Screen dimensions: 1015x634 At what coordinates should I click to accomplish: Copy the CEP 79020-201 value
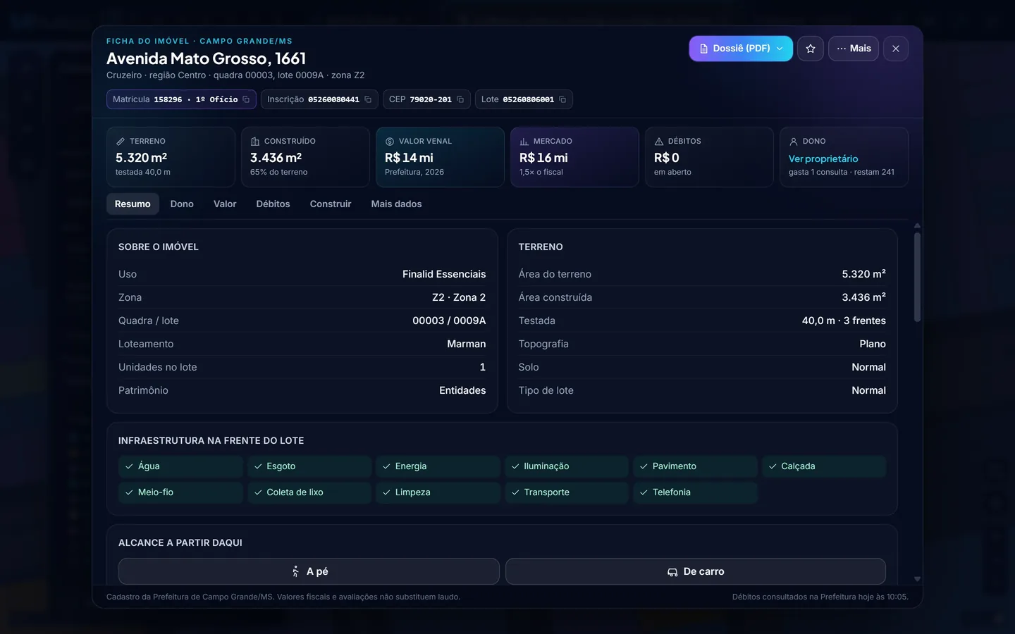pyautogui.click(x=460, y=99)
